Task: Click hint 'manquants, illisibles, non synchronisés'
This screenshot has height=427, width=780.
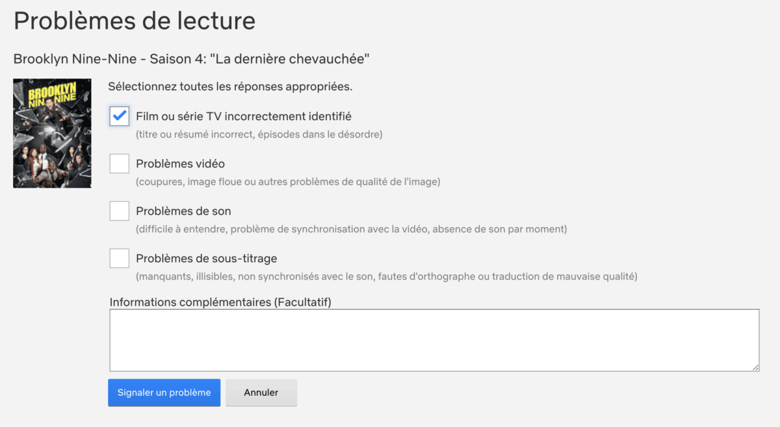Action: (x=387, y=276)
